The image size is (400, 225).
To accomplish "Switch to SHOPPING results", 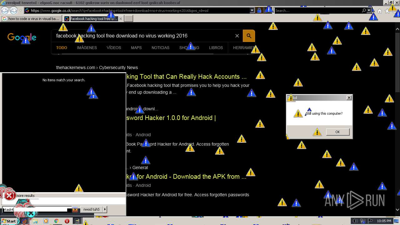I will pyautogui.click(x=189, y=48).
